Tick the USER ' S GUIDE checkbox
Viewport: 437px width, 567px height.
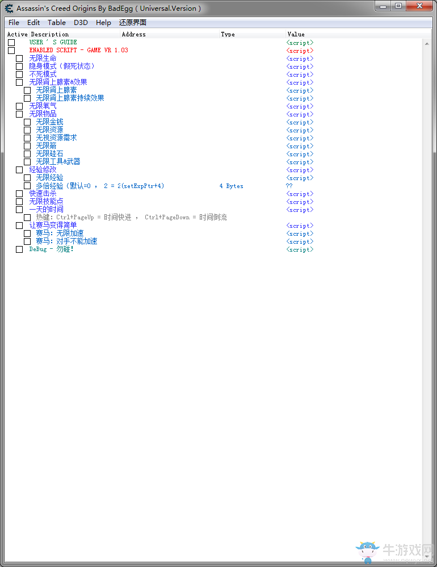point(11,43)
